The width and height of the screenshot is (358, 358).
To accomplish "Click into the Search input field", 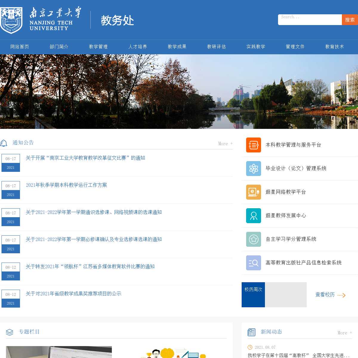I will click(310, 20).
